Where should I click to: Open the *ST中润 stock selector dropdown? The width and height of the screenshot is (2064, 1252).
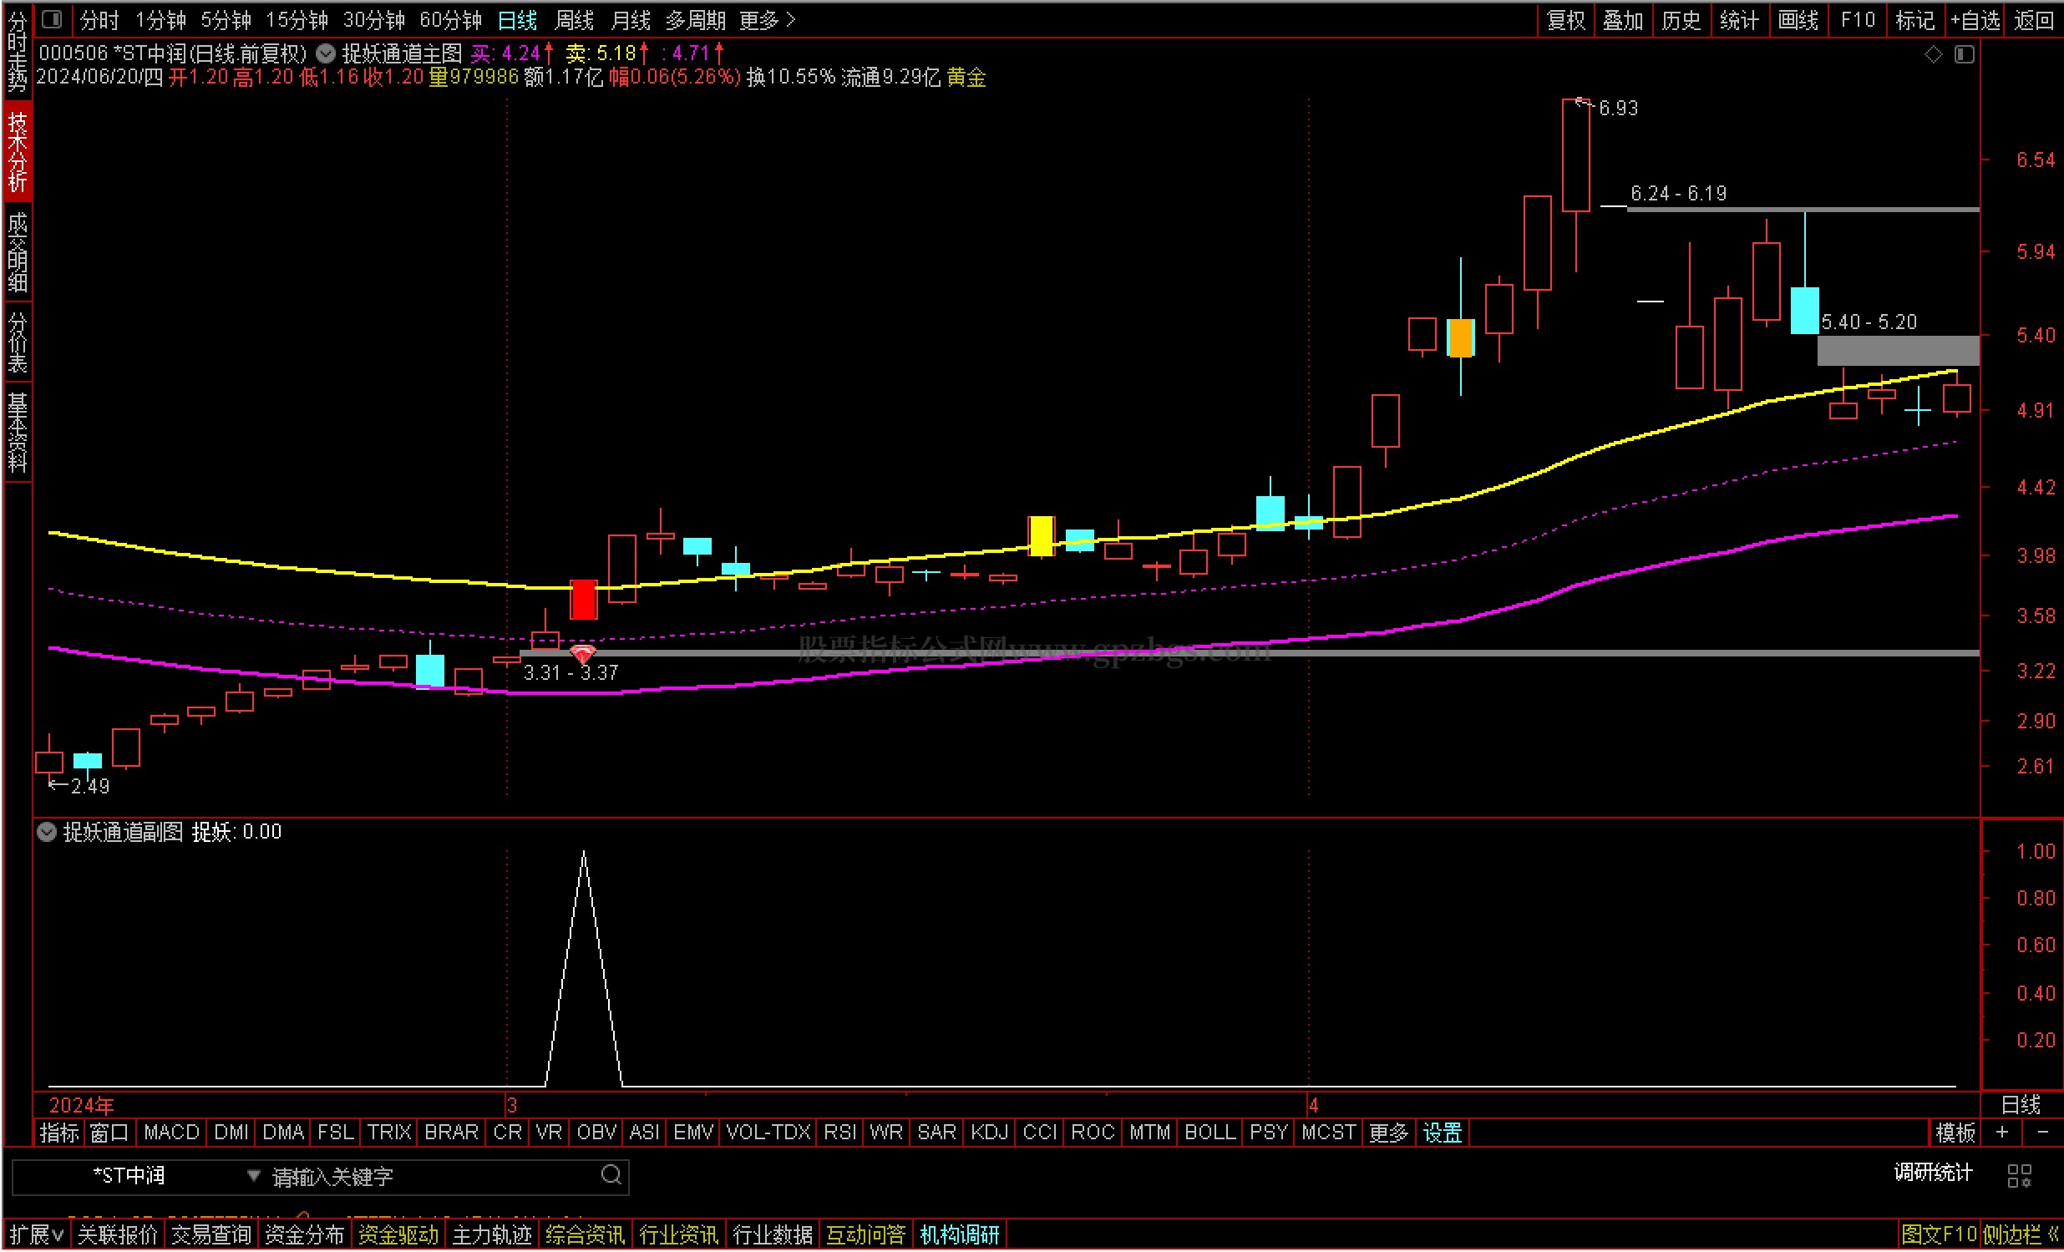tap(253, 1176)
